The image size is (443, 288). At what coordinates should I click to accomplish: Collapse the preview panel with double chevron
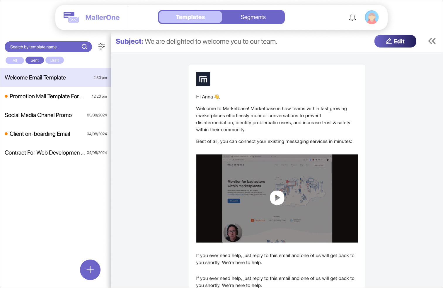(432, 41)
